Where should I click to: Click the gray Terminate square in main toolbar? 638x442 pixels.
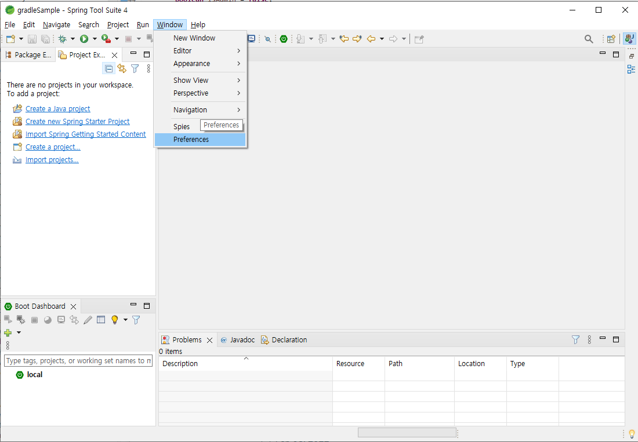[x=128, y=39]
